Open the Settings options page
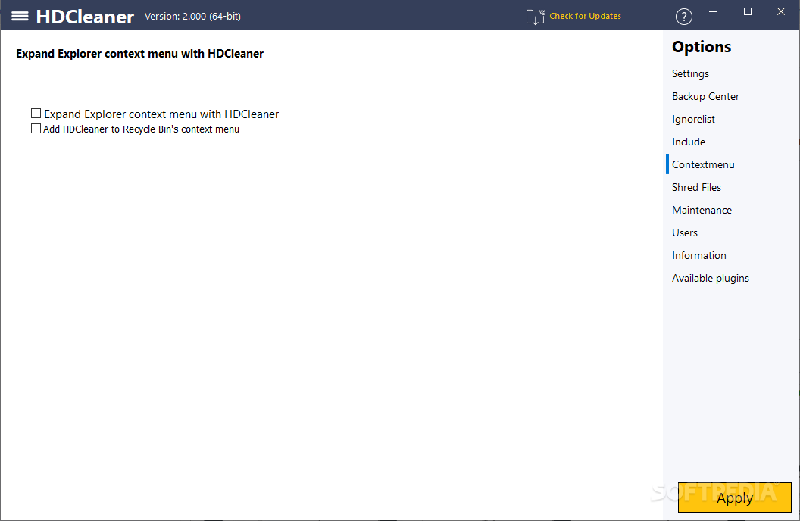Viewport: 800px width, 521px height. click(x=690, y=74)
